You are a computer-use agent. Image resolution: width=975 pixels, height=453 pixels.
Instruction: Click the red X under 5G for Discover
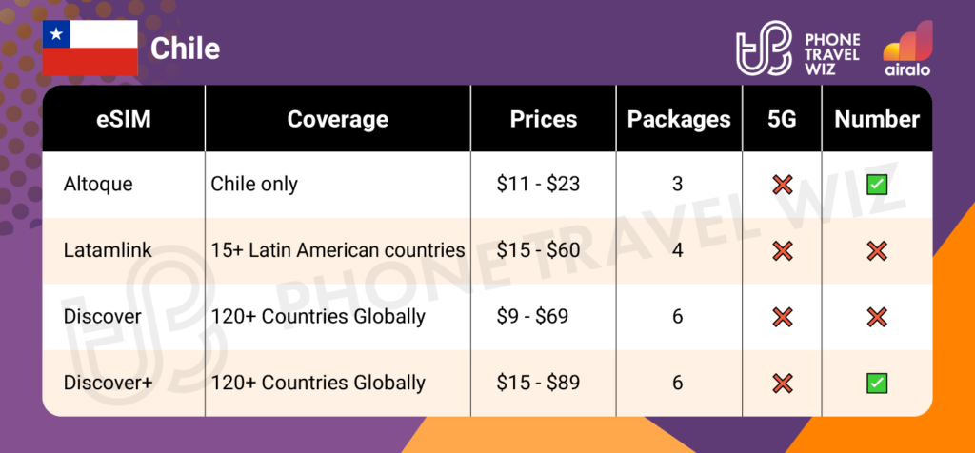click(784, 317)
